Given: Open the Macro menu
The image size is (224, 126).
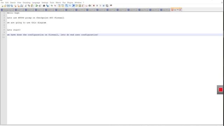Looking at the screenshot, I should [x=58, y=2].
